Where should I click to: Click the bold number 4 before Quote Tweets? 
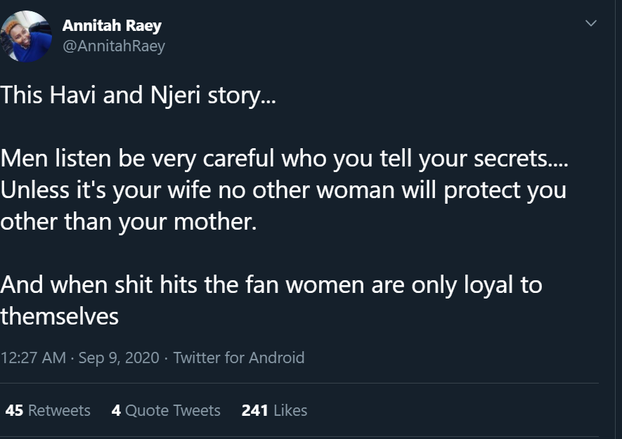click(116, 410)
